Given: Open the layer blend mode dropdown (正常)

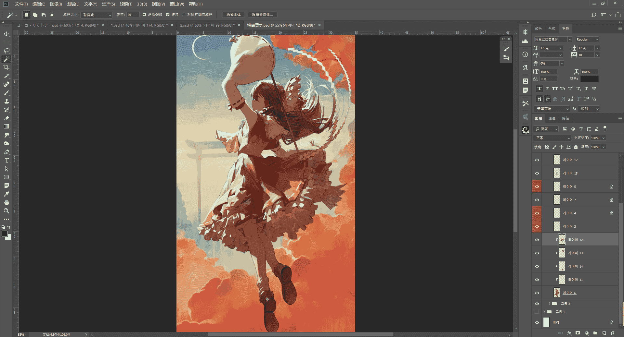Looking at the screenshot, I should 552,138.
